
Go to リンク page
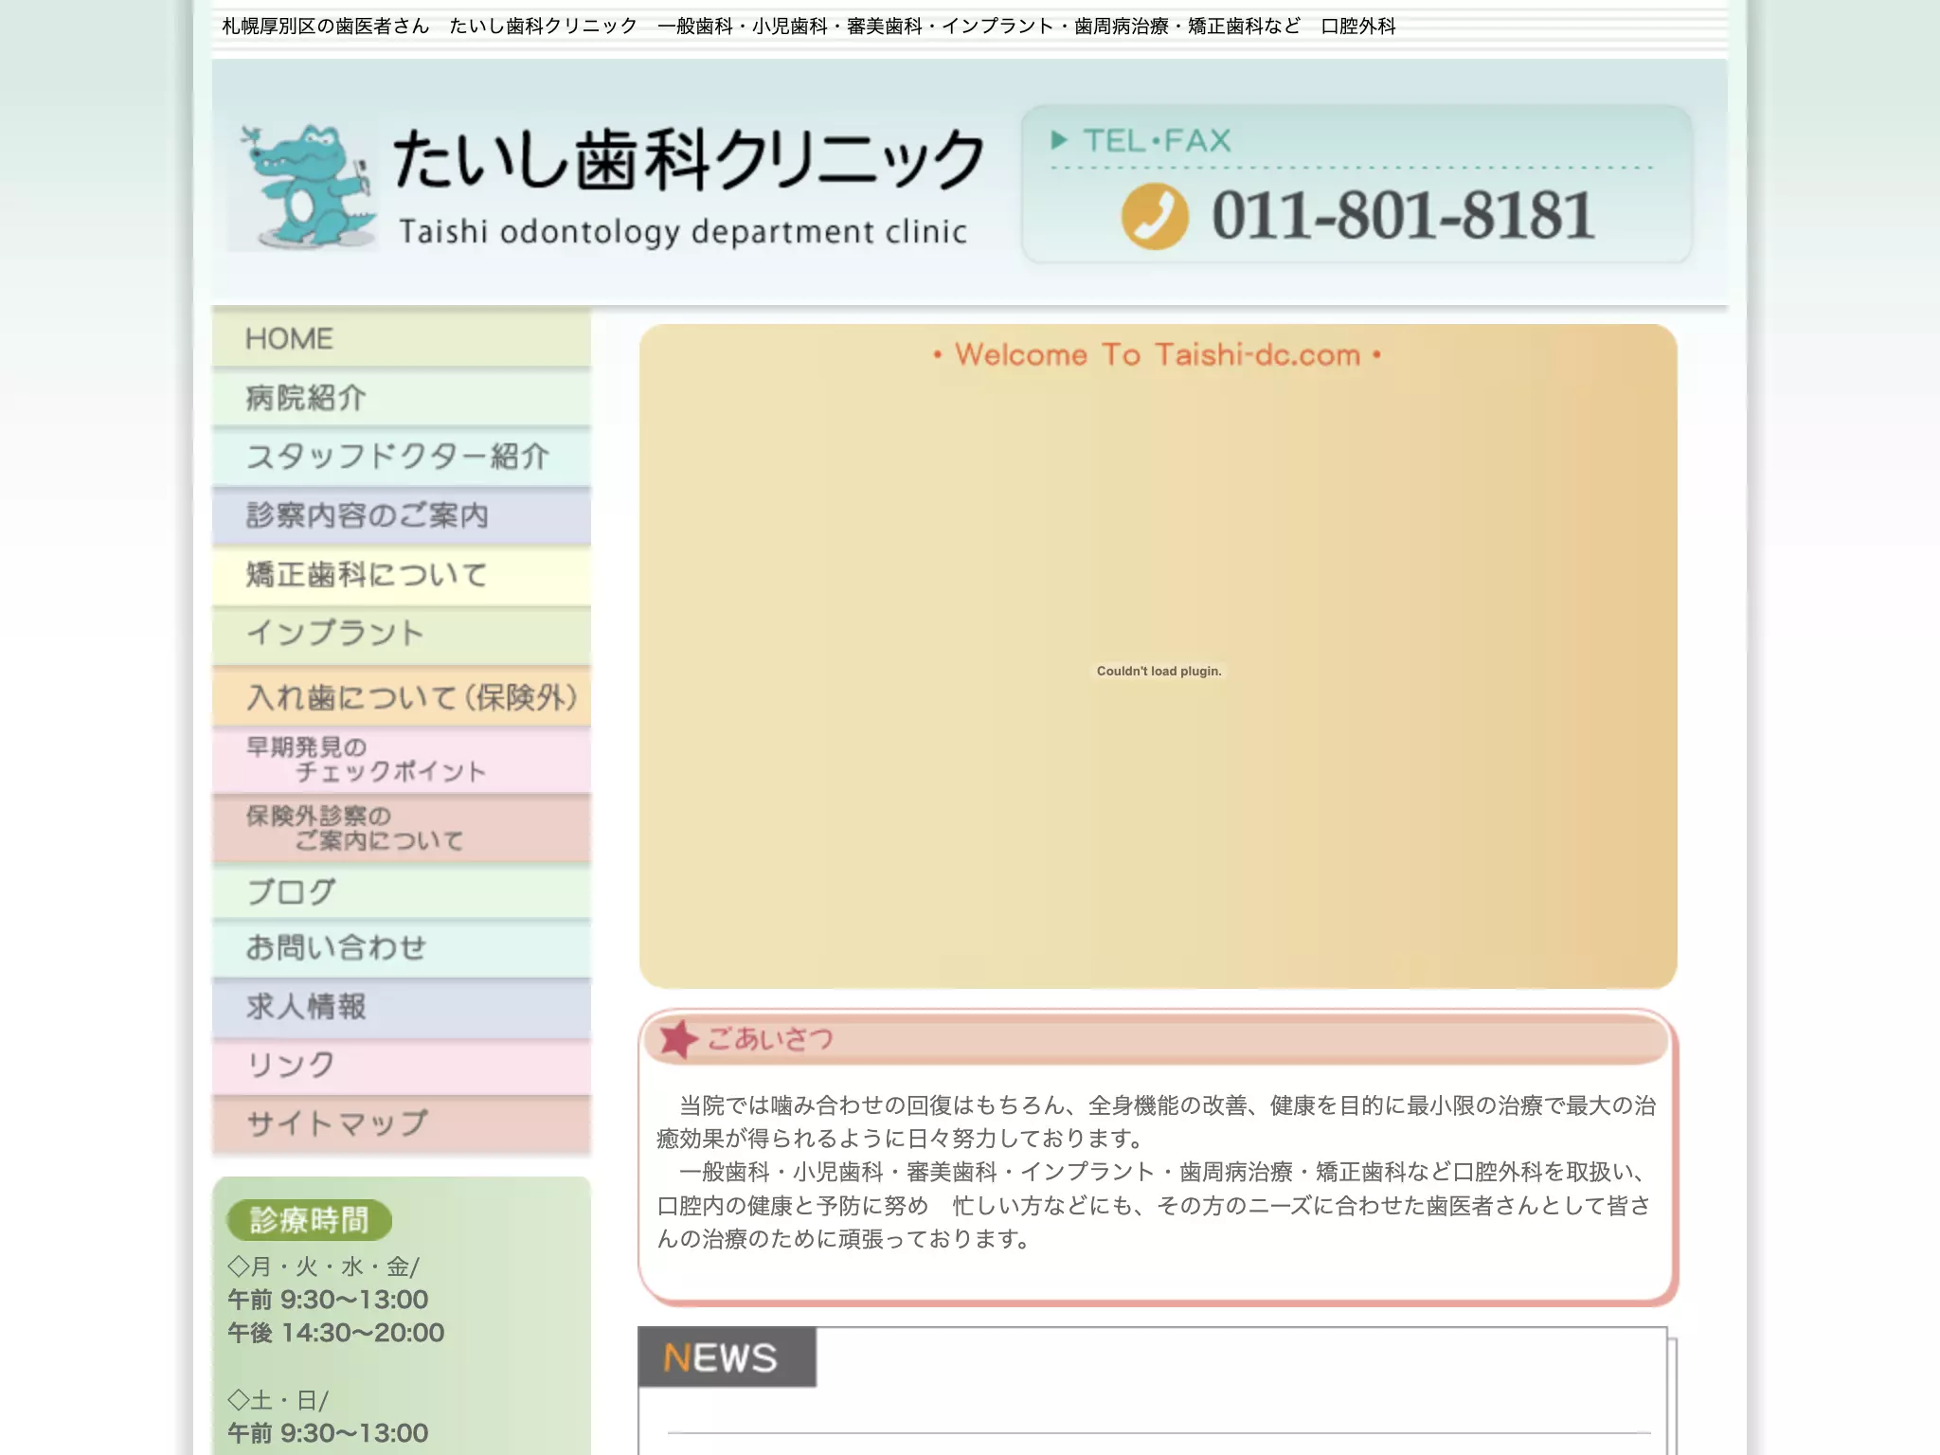402,1065
